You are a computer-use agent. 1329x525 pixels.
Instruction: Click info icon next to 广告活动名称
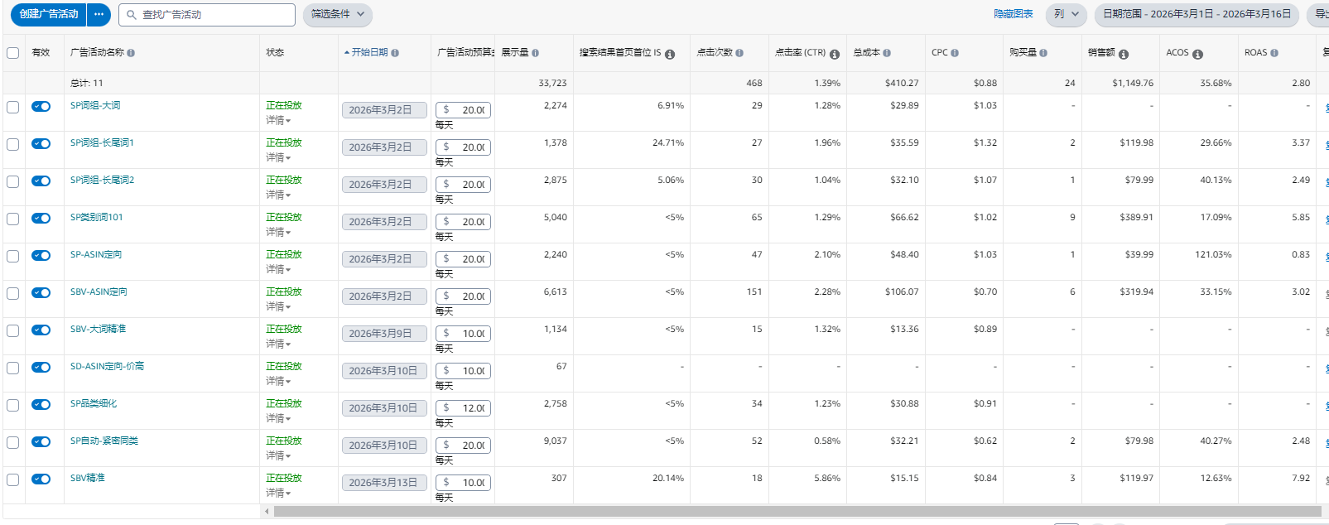click(x=131, y=53)
